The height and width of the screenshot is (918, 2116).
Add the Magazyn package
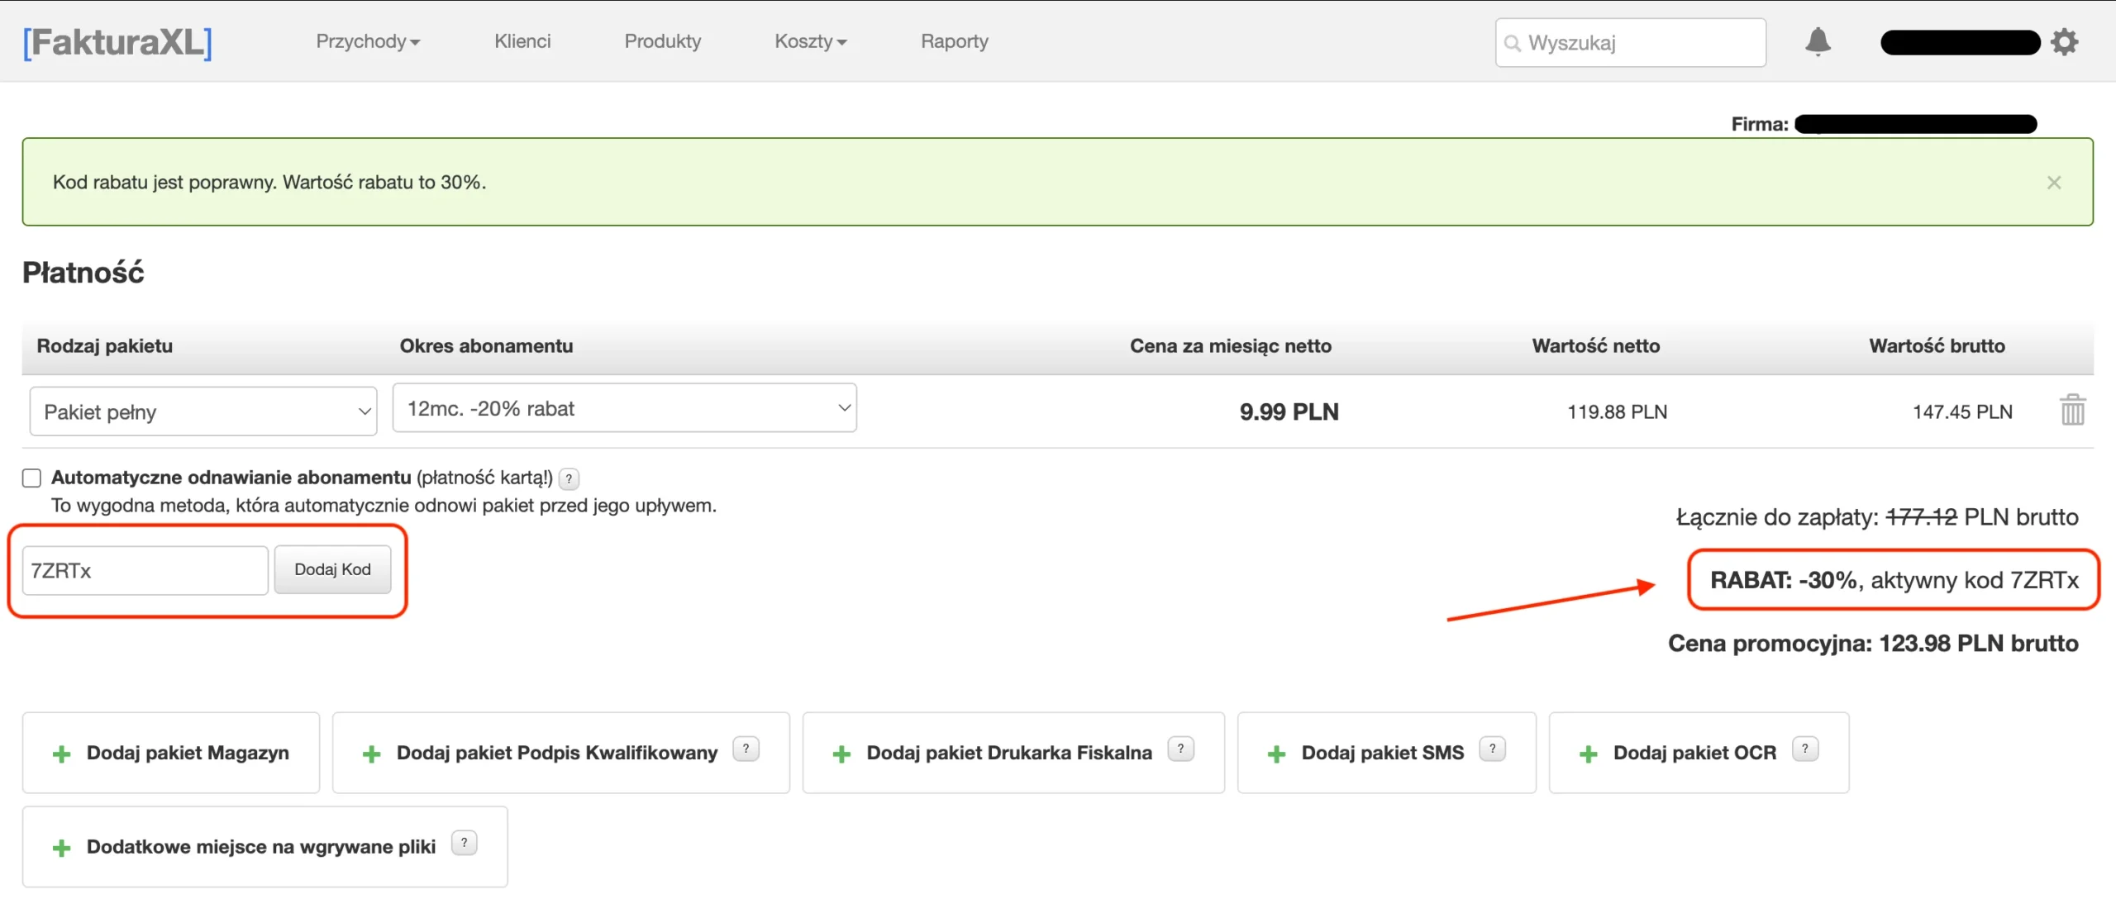pos(171,753)
